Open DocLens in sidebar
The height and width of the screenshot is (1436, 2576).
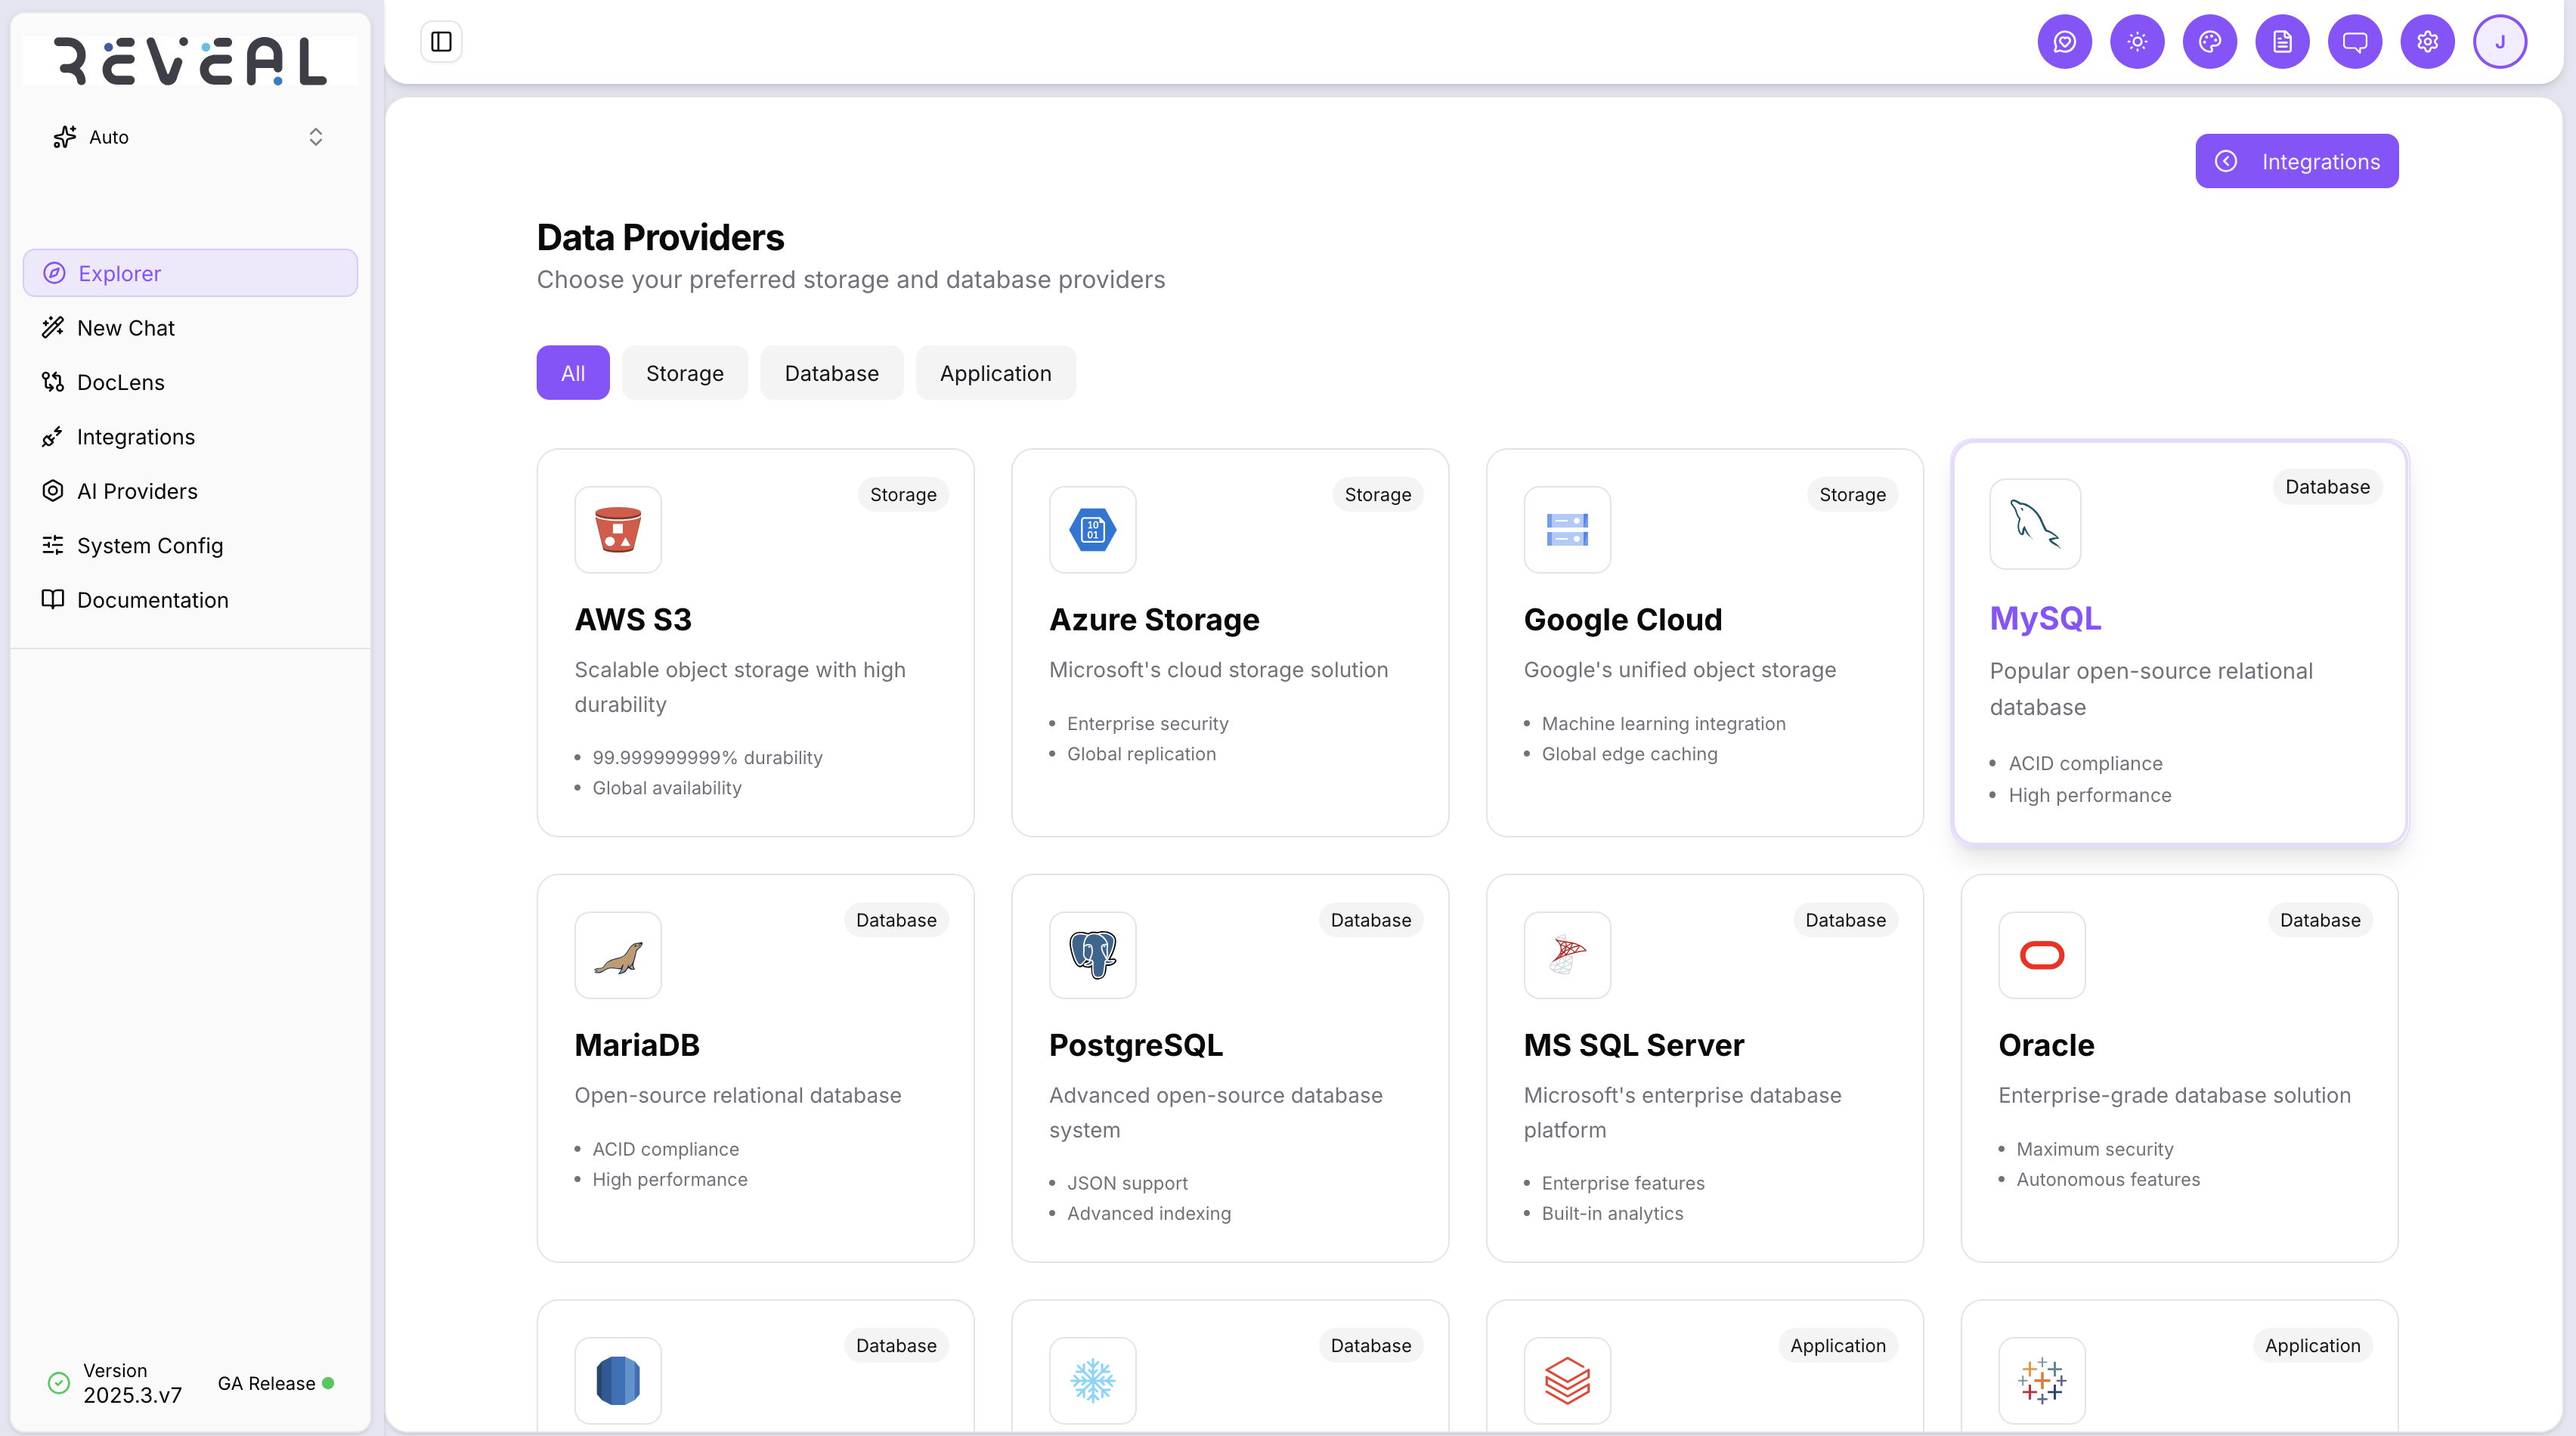(190, 382)
